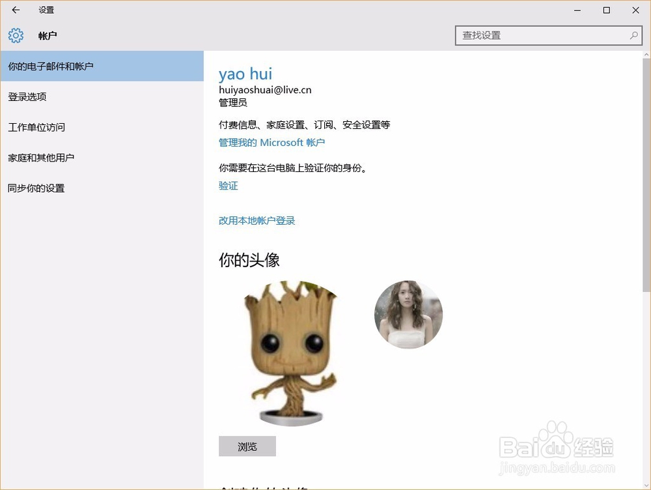
Task: Click the back arrow to return to Settings
Action: point(15,10)
